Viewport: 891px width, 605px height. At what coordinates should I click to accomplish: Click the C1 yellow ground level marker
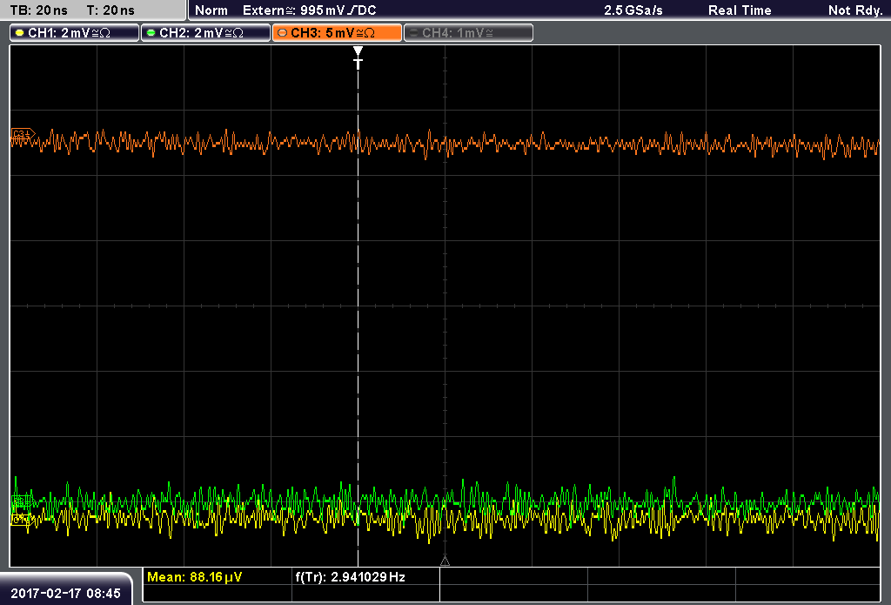click(x=21, y=519)
